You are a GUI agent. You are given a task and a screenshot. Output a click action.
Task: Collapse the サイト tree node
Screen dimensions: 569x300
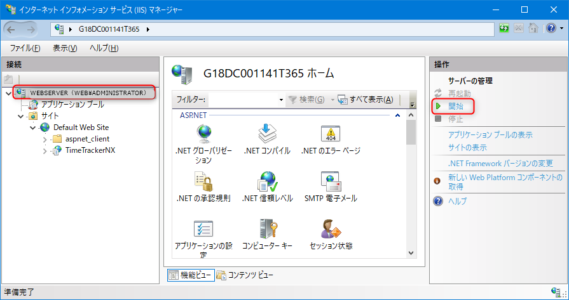[x=21, y=116]
